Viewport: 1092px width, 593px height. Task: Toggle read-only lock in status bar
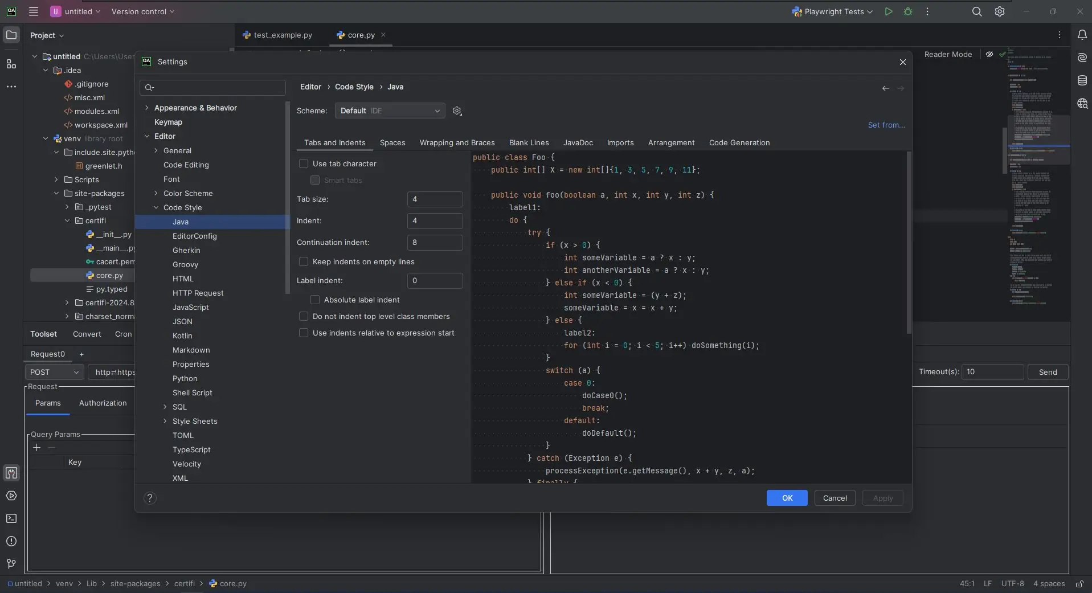(1079, 584)
